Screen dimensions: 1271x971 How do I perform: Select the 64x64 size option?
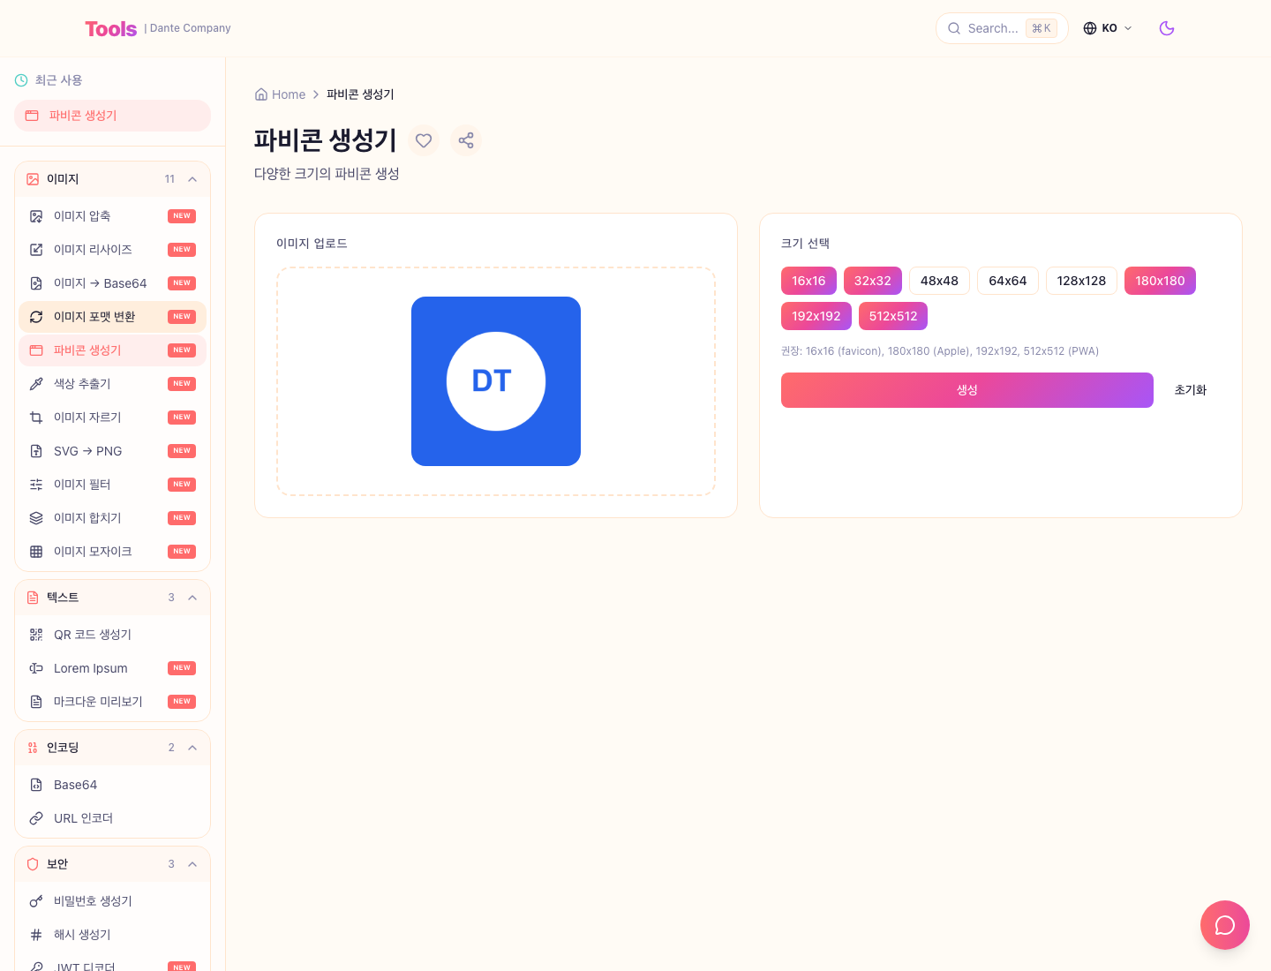point(1008,281)
